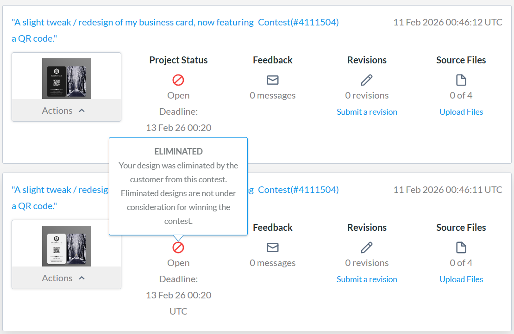Click Upload Files in first entry
514x334 pixels.
tap(461, 112)
